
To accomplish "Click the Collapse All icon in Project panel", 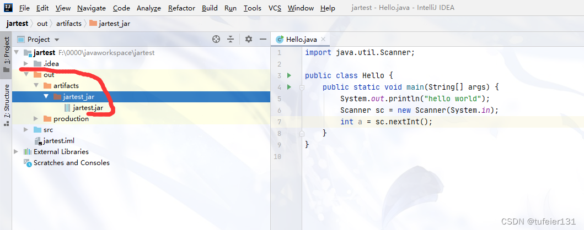I will coord(231,39).
